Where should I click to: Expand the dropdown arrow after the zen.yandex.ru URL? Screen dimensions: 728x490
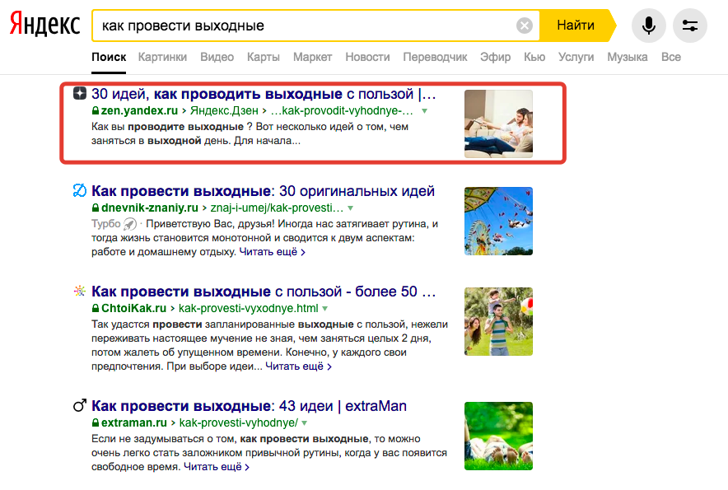(424, 111)
